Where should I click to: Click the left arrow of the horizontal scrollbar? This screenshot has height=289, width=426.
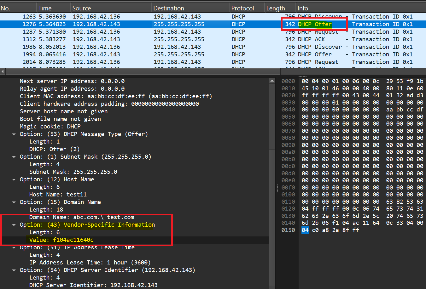[3, 71]
